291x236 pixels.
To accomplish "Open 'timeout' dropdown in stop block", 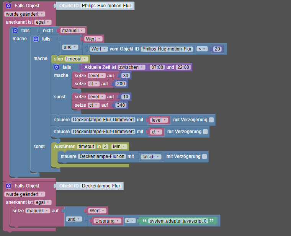I will tap(76, 59).
